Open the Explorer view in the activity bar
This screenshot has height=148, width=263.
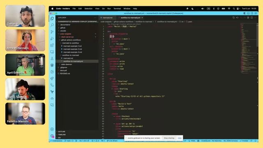pos(52,18)
